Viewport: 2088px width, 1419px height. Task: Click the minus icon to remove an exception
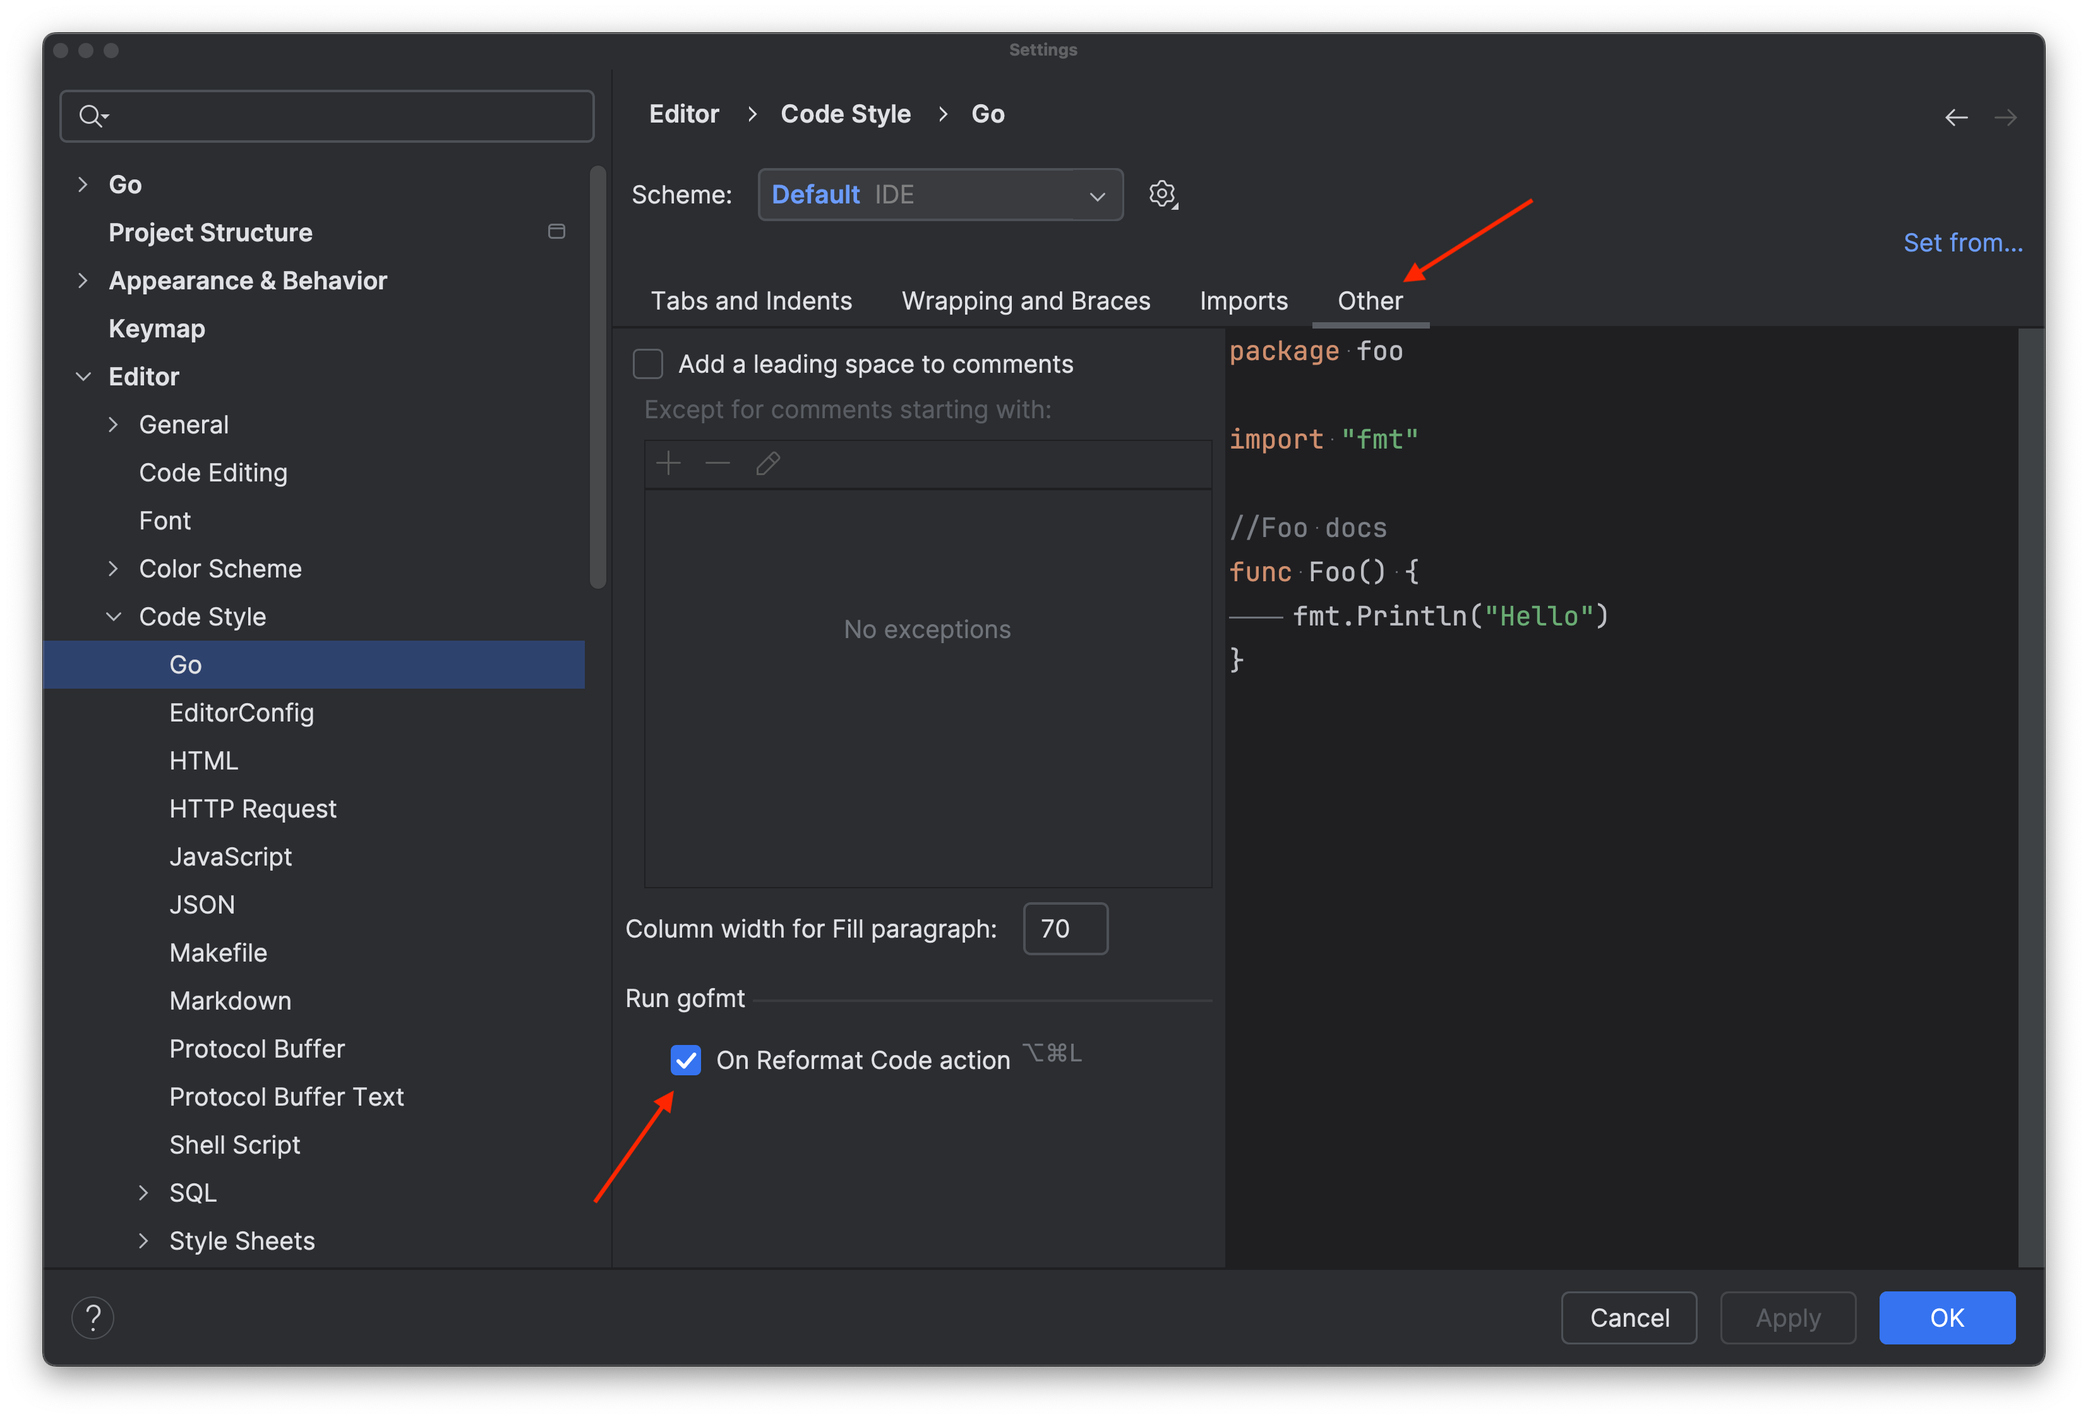click(x=717, y=463)
